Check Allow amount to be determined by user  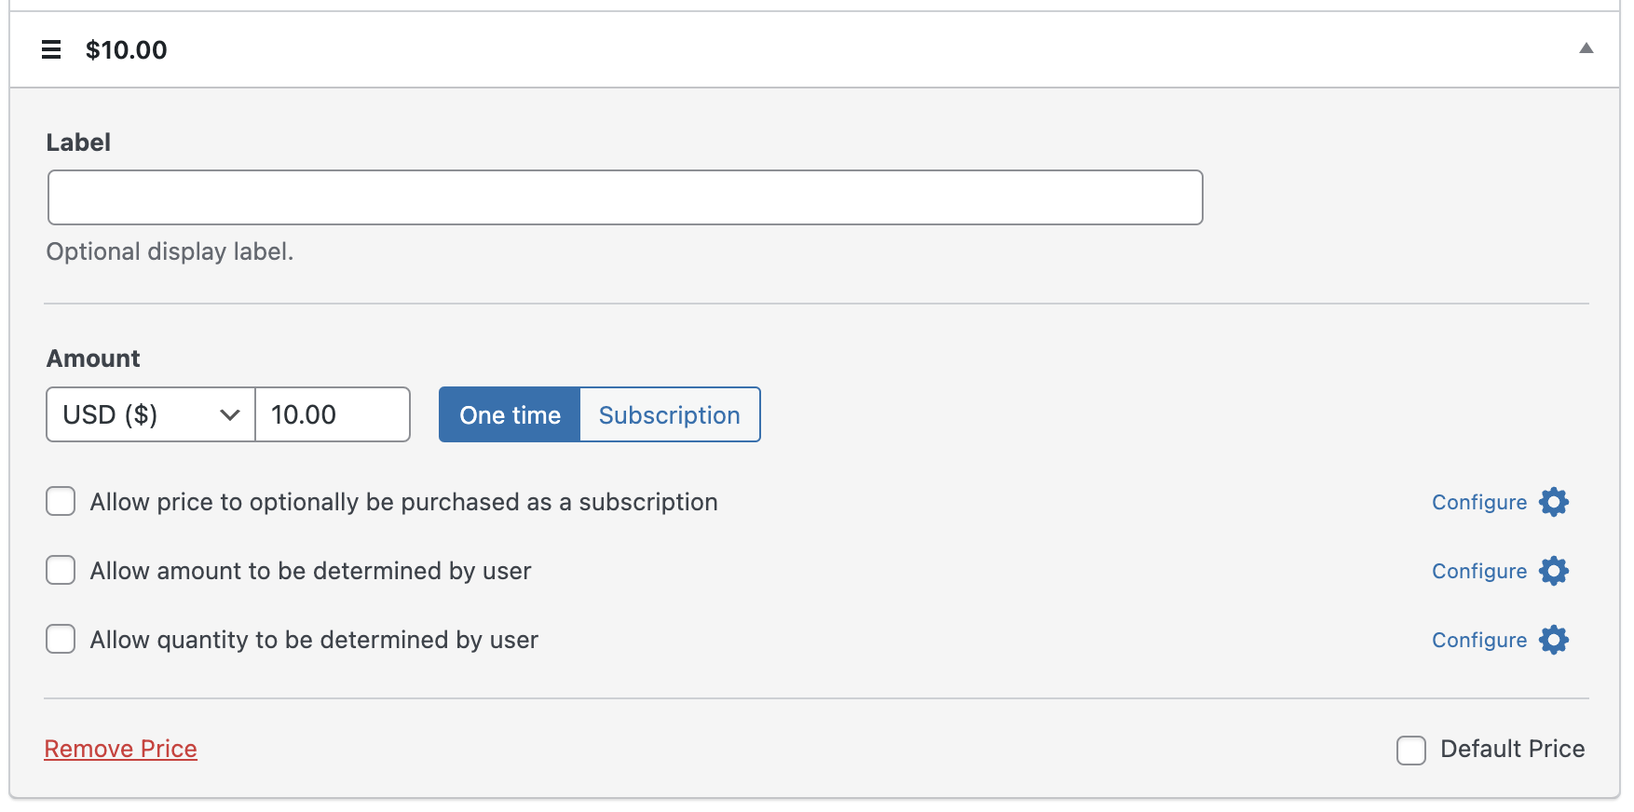(x=61, y=571)
